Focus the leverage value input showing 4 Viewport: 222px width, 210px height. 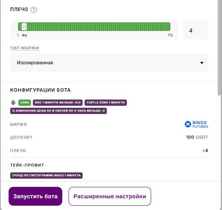196,30
